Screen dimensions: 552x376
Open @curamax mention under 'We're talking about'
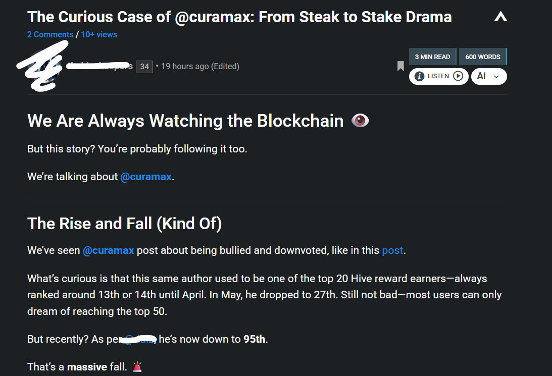146,177
